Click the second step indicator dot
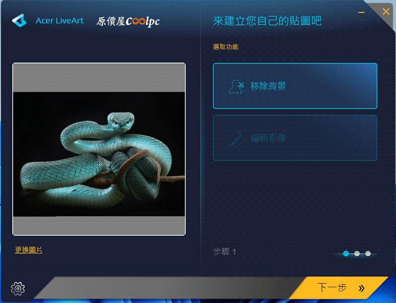 coord(357,253)
